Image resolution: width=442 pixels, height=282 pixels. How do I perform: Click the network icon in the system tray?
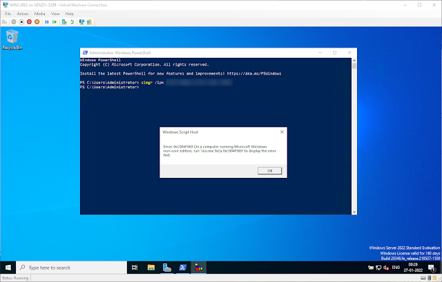pos(378,268)
